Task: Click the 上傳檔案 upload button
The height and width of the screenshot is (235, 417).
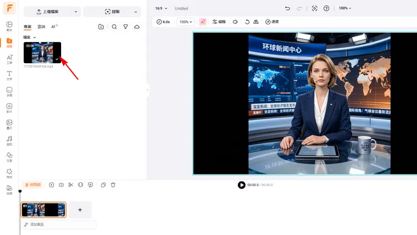Action: pos(47,12)
